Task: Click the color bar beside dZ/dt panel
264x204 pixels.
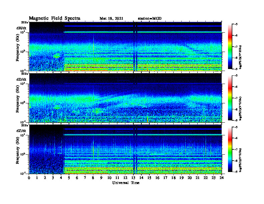Action: tap(230, 149)
